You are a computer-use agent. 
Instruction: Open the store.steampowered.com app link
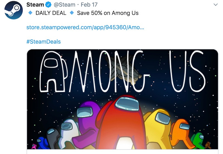click(85, 27)
